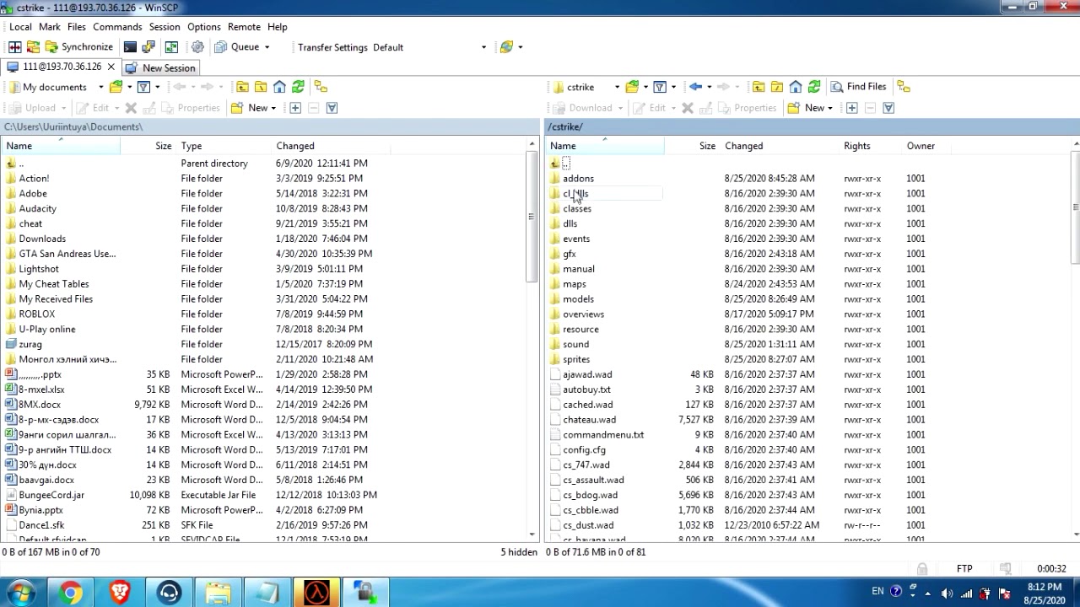
Task: Click Select Files plus icon in local panel
Action: pyautogui.click(x=295, y=108)
